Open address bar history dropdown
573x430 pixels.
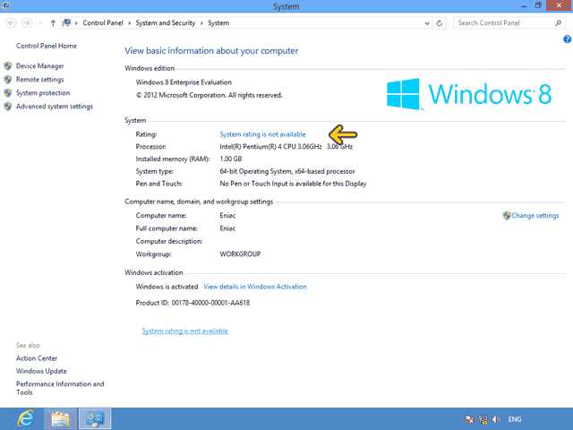427,23
